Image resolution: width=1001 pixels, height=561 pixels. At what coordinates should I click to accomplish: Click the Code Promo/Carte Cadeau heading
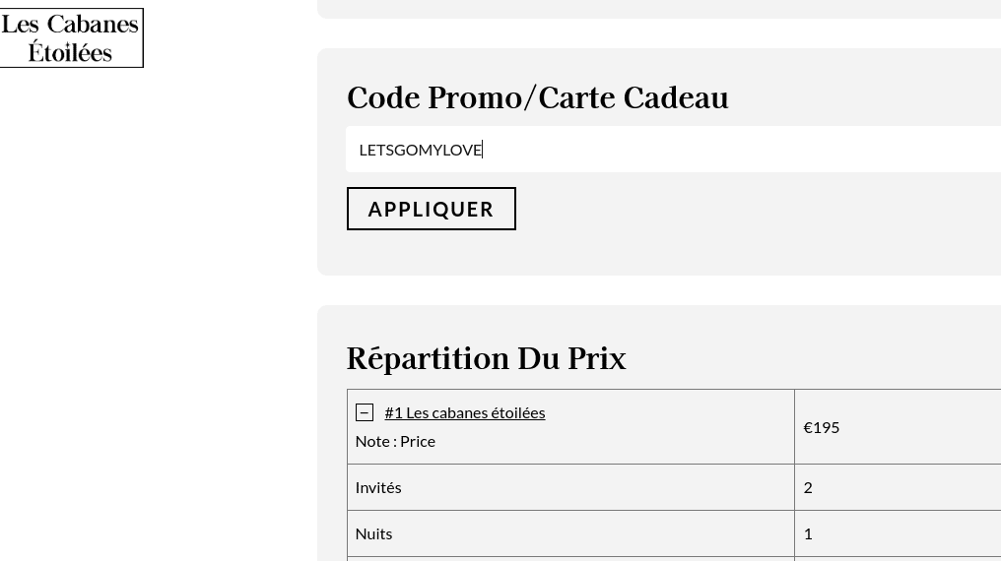click(x=537, y=97)
